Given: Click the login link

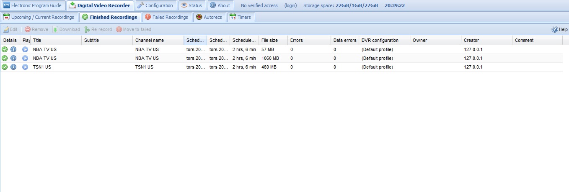Looking at the screenshot, I should tap(290, 5).
